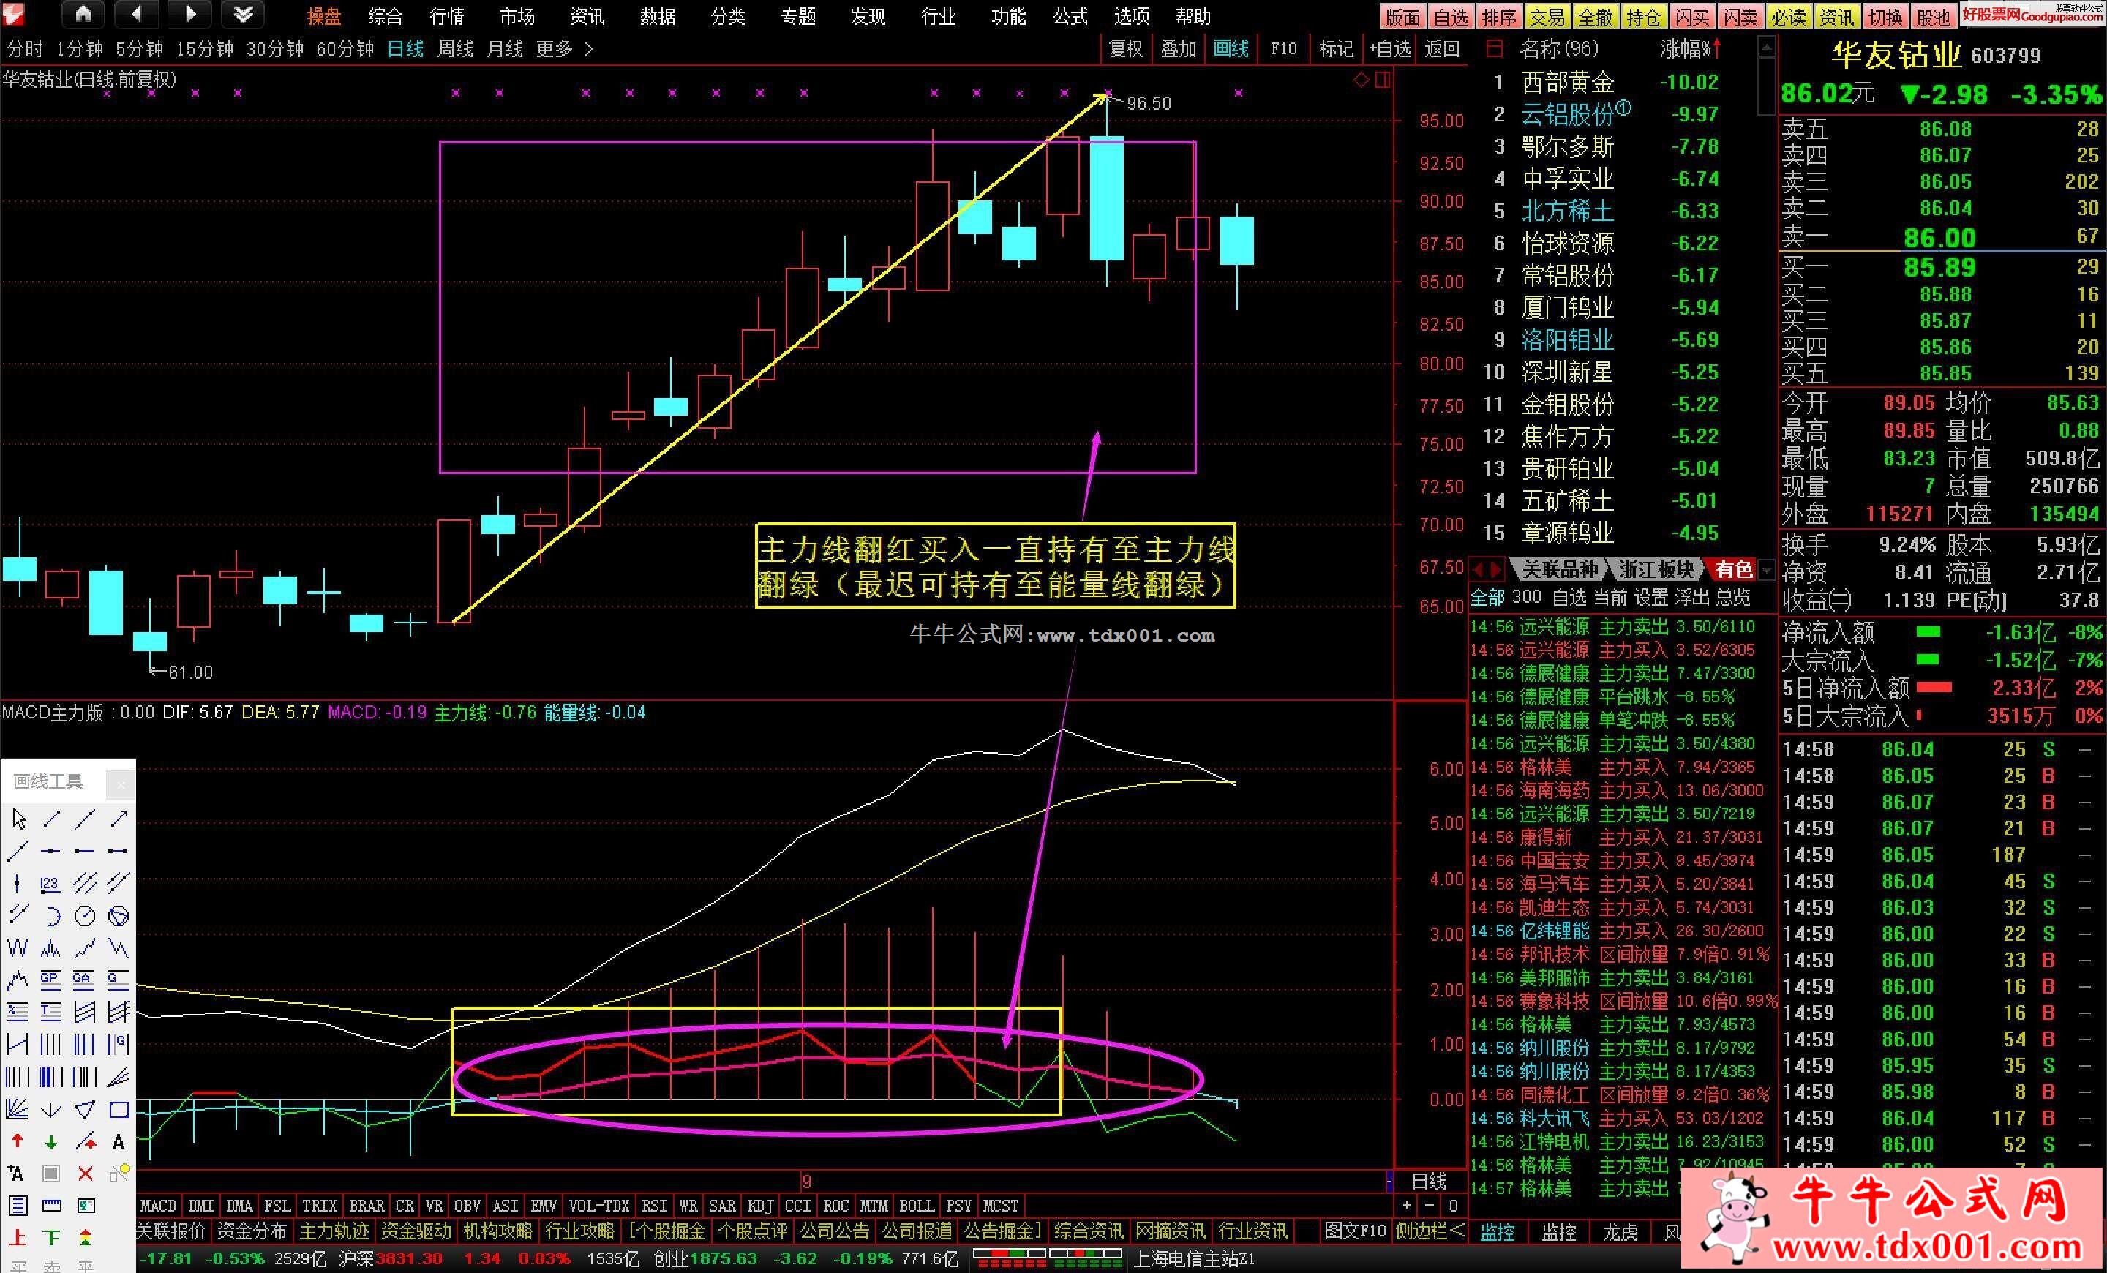Select the W-shaped wave tool
The width and height of the screenshot is (2107, 1273).
point(18,949)
